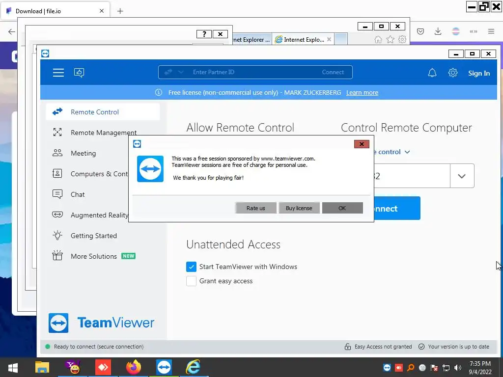The image size is (503, 377).
Task: Click the Chat bubble icon
Action: (x=57, y=194)
